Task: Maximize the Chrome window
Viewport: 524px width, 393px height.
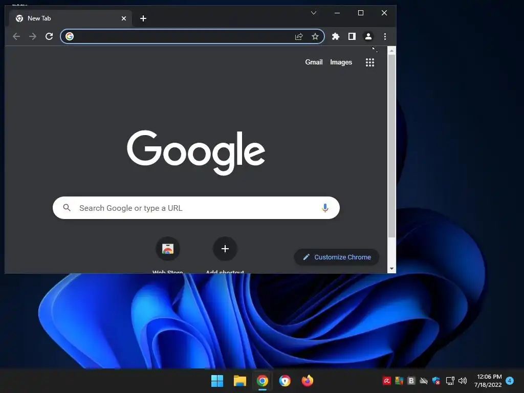Action: (x=361, y=13)
